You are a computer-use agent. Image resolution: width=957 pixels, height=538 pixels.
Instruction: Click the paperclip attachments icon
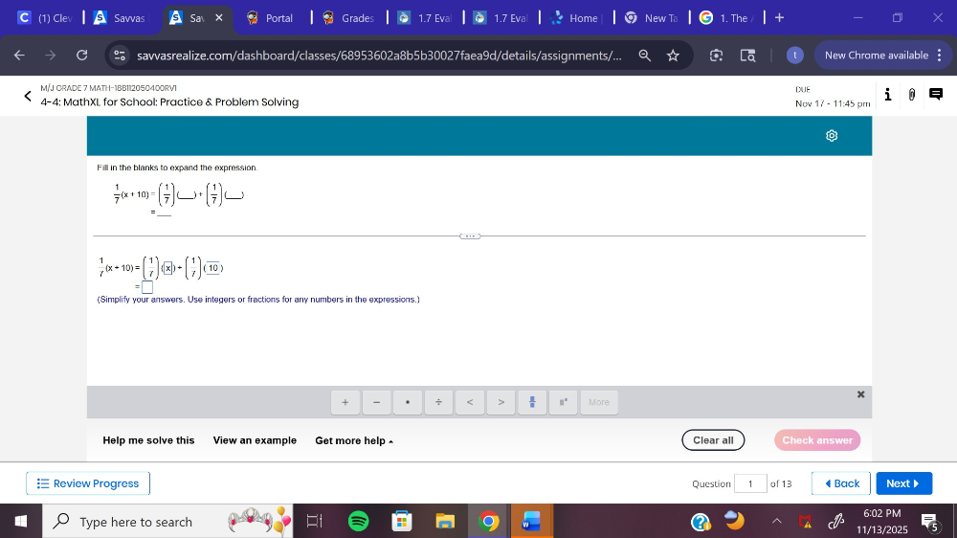(x=912, y=94)
